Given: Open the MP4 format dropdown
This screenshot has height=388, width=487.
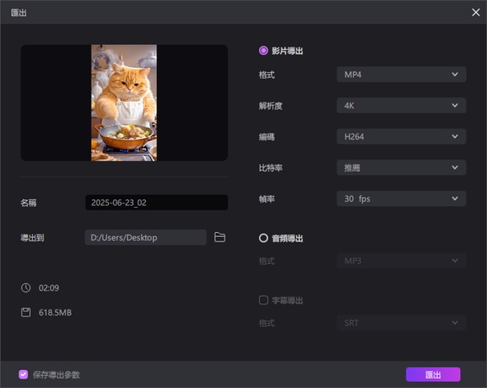Looking at the screenshot, I should coord(402,74).
